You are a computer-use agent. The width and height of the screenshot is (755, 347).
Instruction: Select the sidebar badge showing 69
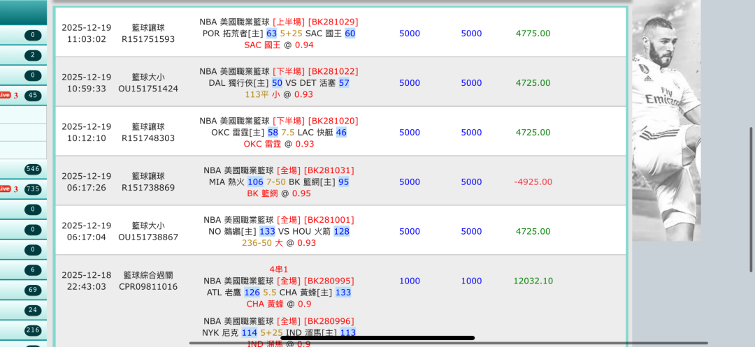pos(33,290)
